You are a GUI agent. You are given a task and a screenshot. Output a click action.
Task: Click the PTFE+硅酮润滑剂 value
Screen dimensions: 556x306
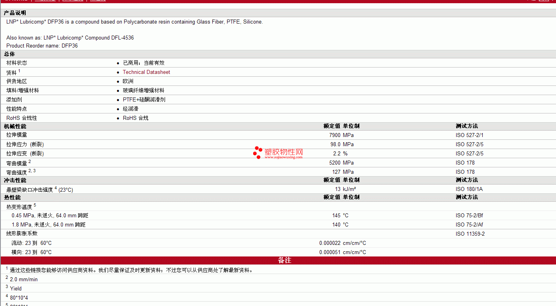(144, 100)
